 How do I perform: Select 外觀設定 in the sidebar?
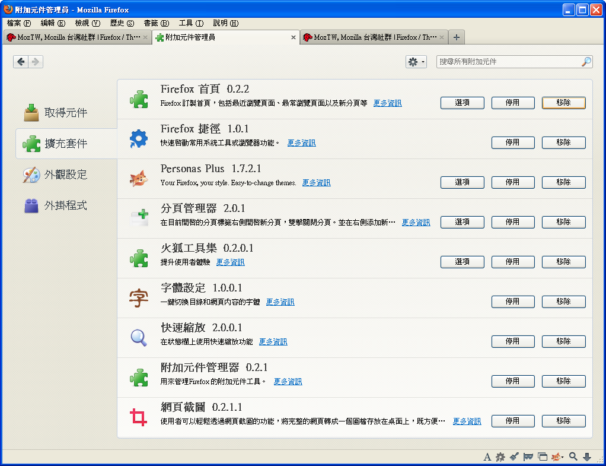[x=66, y=175]
